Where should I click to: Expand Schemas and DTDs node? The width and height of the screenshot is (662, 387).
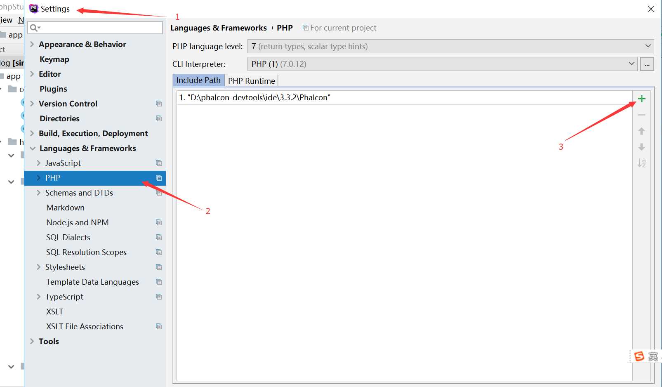coord(39,193)
